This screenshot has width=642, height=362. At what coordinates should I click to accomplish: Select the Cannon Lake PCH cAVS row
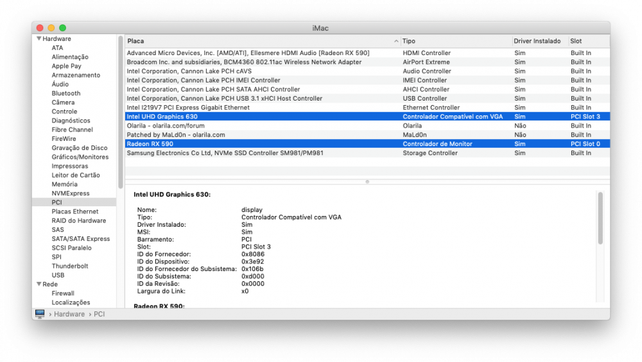pyautogui.click(x=367, y=71)
